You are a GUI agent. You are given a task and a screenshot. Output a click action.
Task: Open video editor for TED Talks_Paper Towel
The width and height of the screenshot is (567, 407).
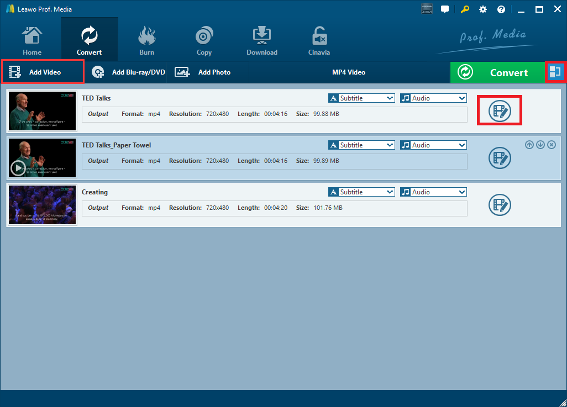[x=500, y=158]
